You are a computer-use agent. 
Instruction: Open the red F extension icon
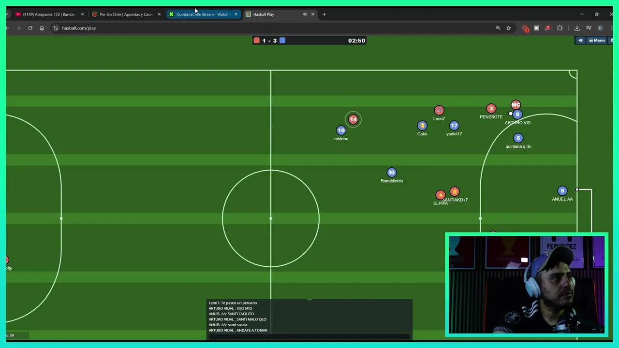(x=548, y=28)
